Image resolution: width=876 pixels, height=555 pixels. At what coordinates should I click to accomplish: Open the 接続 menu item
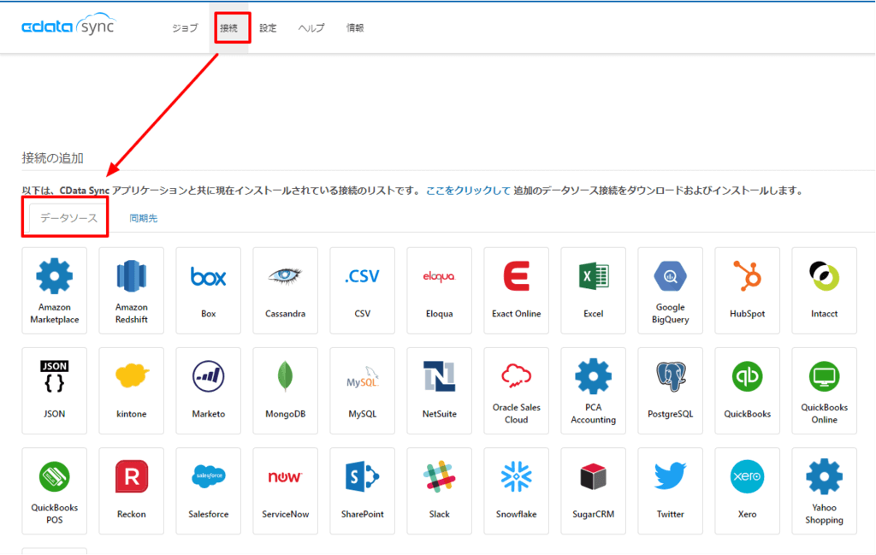tap(229, 28)
